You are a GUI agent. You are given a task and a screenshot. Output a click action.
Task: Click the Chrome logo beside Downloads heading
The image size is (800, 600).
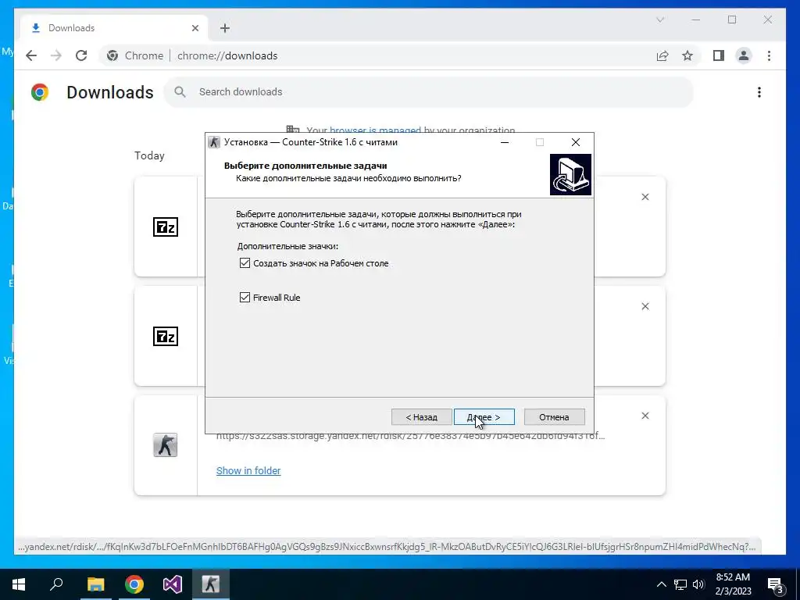39,92
